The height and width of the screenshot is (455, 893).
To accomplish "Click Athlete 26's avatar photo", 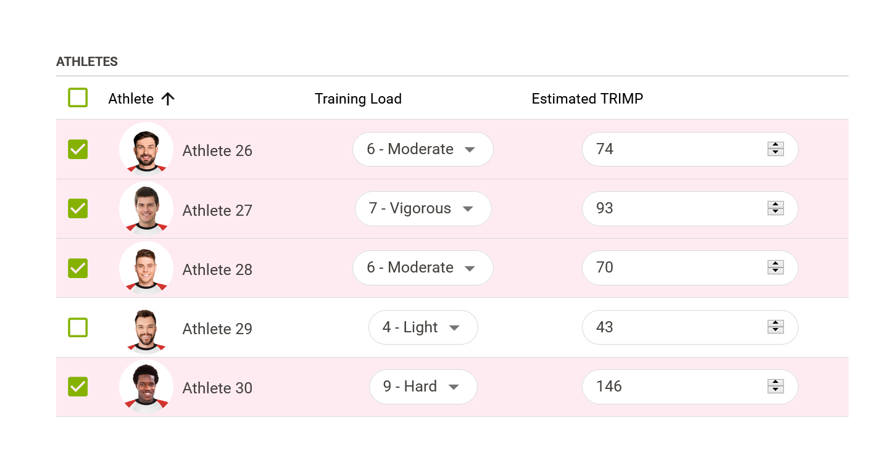I will (x=146, y=149).
